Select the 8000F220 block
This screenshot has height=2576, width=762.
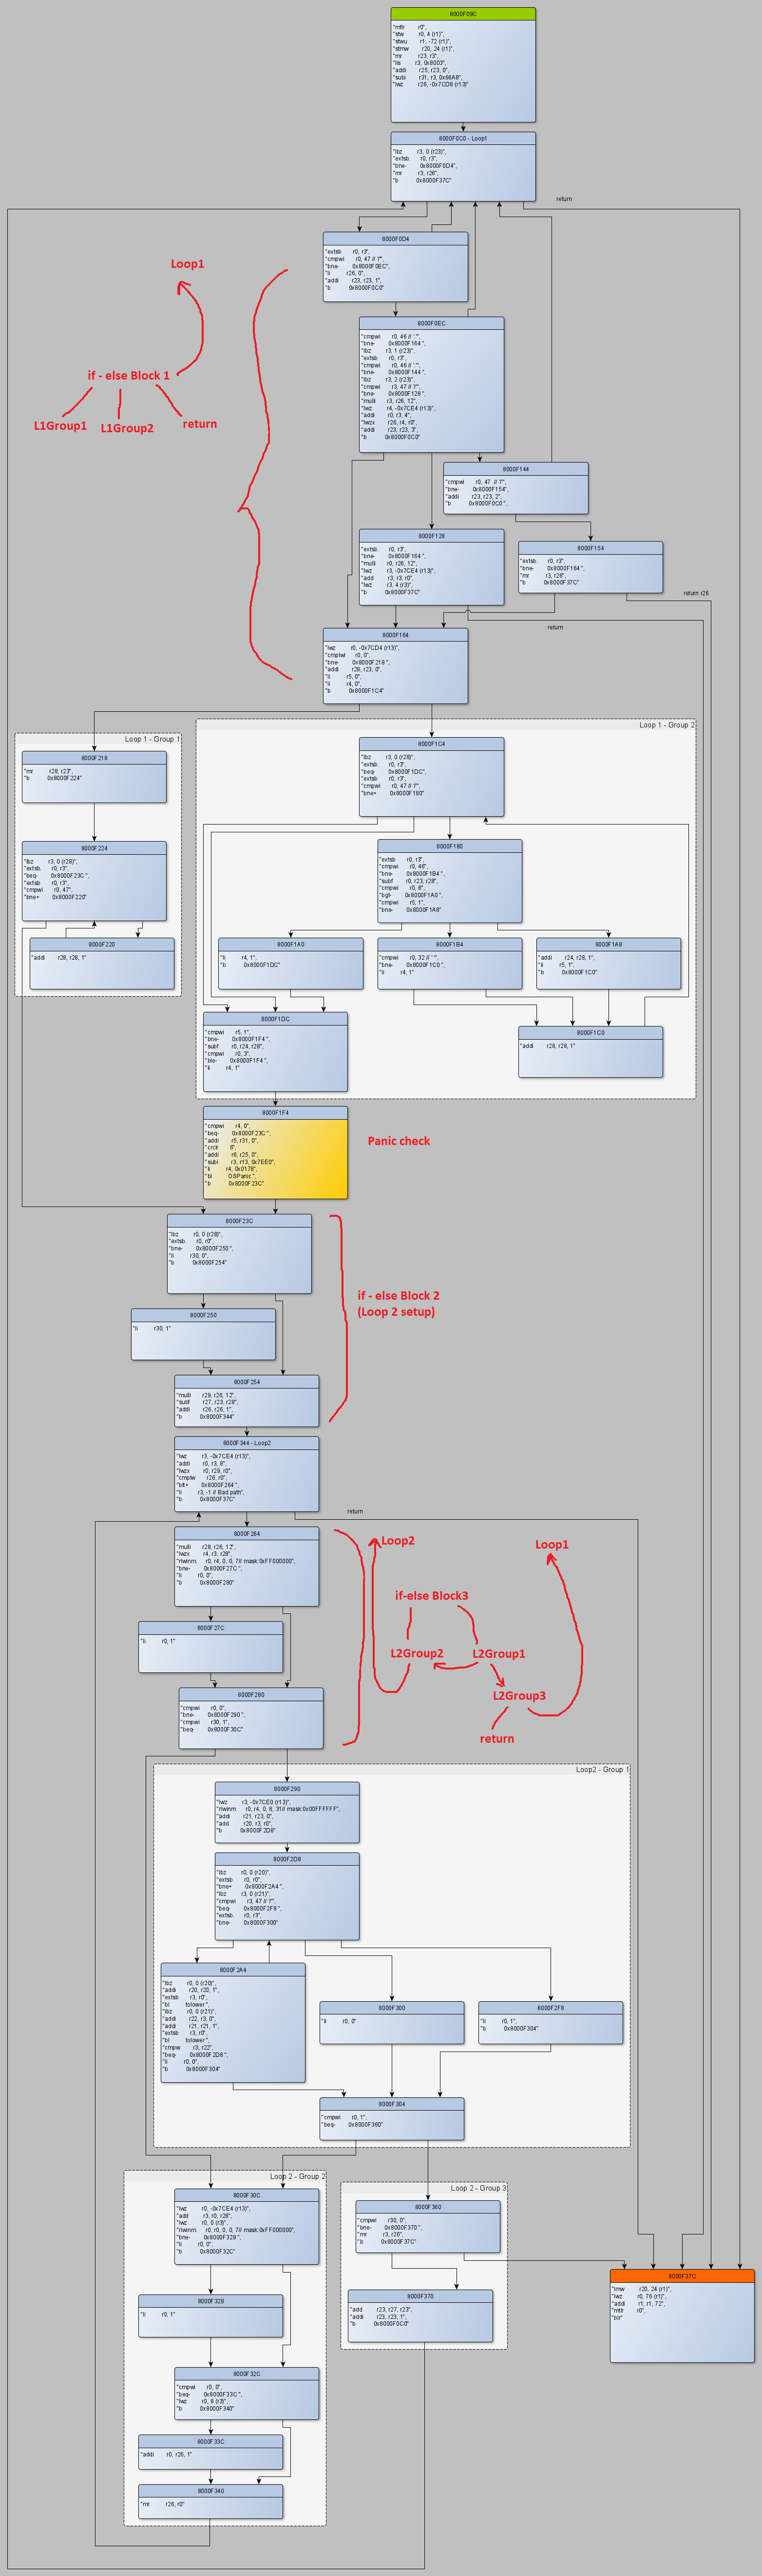coord(102,964)
